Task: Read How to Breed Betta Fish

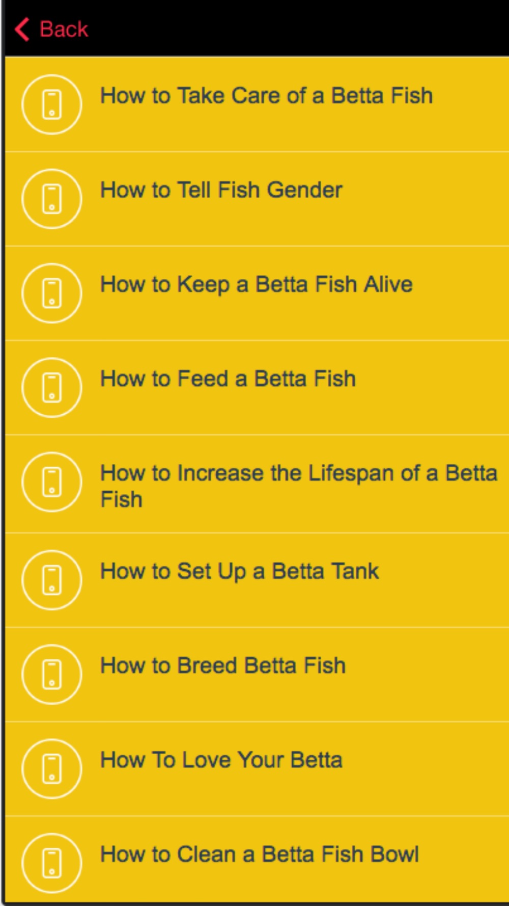Action: click(223, 665)
